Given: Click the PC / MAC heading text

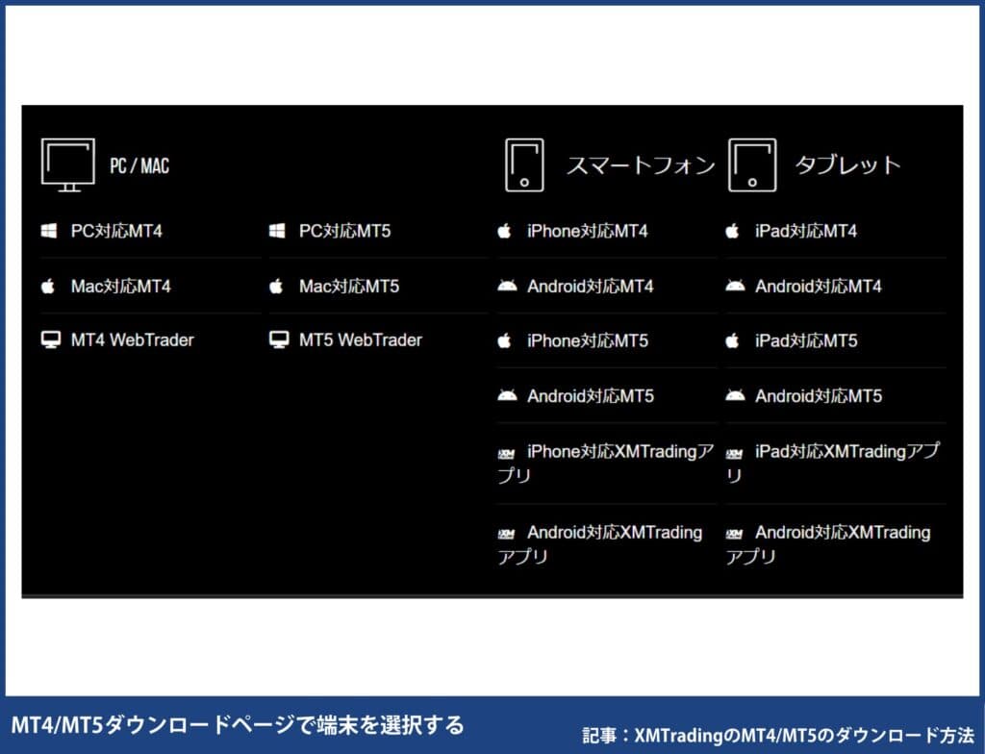Looking at the screenshot, I should coord(139,165).
